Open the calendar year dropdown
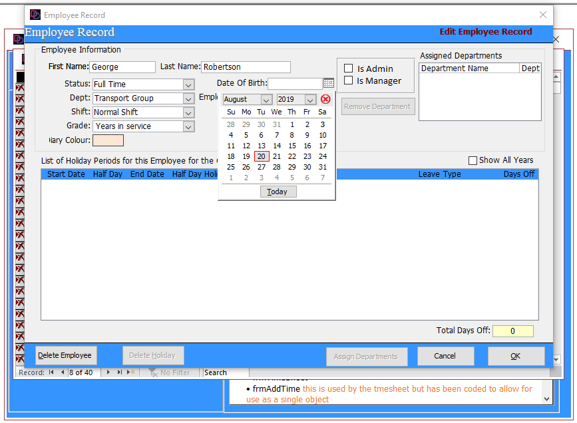 click(x=310, y=100)
